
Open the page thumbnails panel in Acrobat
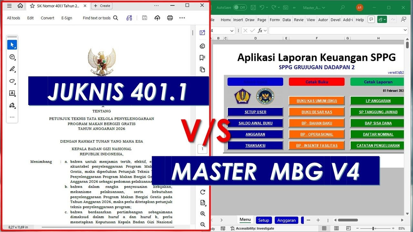click(x=202, y=70)
